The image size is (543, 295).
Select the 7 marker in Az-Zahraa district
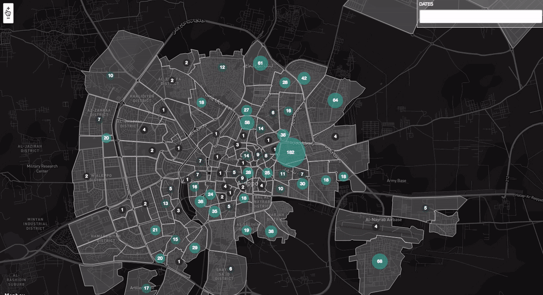tap(99, 119)
